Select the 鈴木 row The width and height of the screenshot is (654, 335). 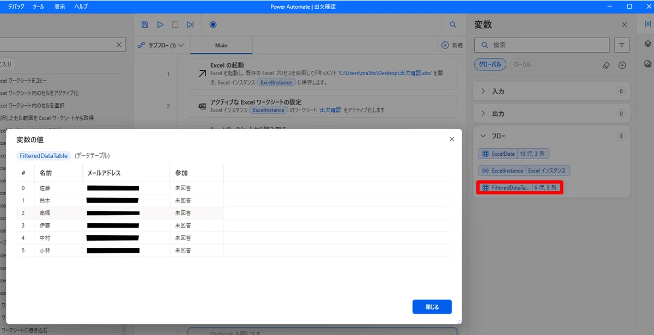(x=234, y=200)
